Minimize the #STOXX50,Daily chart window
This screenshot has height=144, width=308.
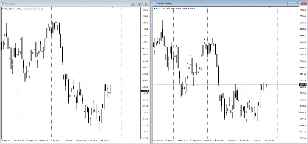[291, 3]
